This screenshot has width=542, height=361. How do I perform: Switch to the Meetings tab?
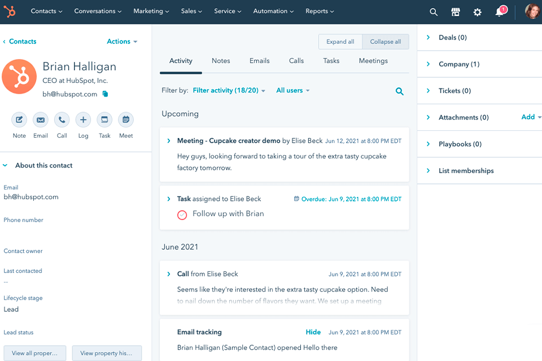(x=373, y=61)
